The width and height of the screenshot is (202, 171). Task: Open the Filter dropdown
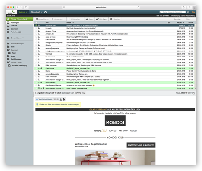tap(189, 19)
